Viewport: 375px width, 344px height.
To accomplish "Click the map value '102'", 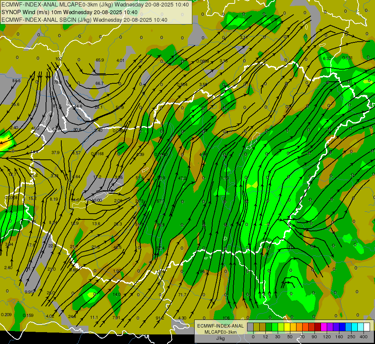I will [59, 59].
